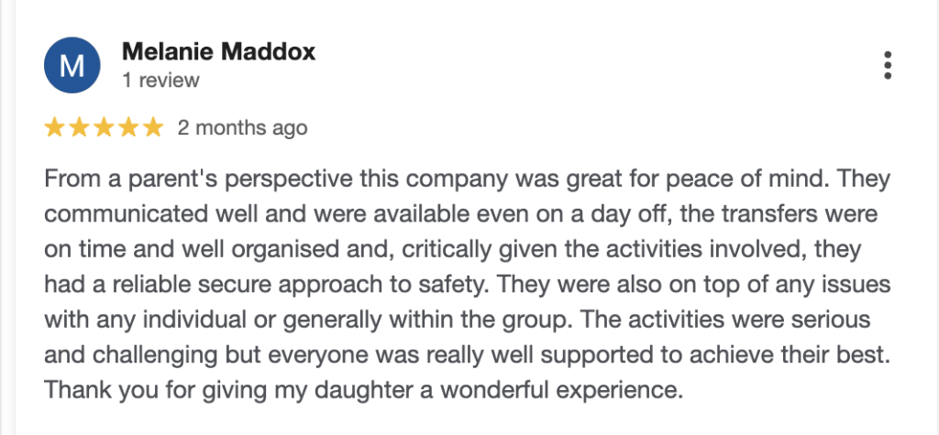This screenshot has width=939, height=435.
Task: Click the first star of the rating
Action: [x=54, y=127]
